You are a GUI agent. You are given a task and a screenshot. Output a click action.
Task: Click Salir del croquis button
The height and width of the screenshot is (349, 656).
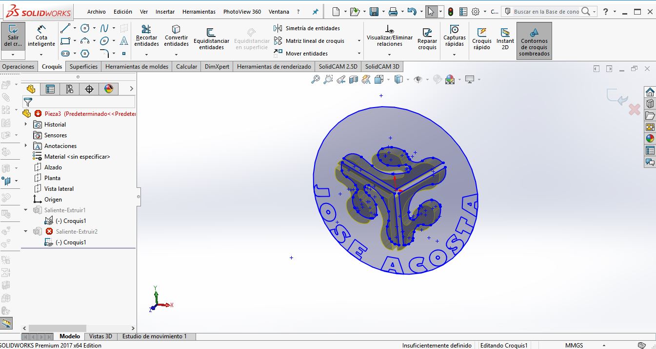(x=13, y=35)
